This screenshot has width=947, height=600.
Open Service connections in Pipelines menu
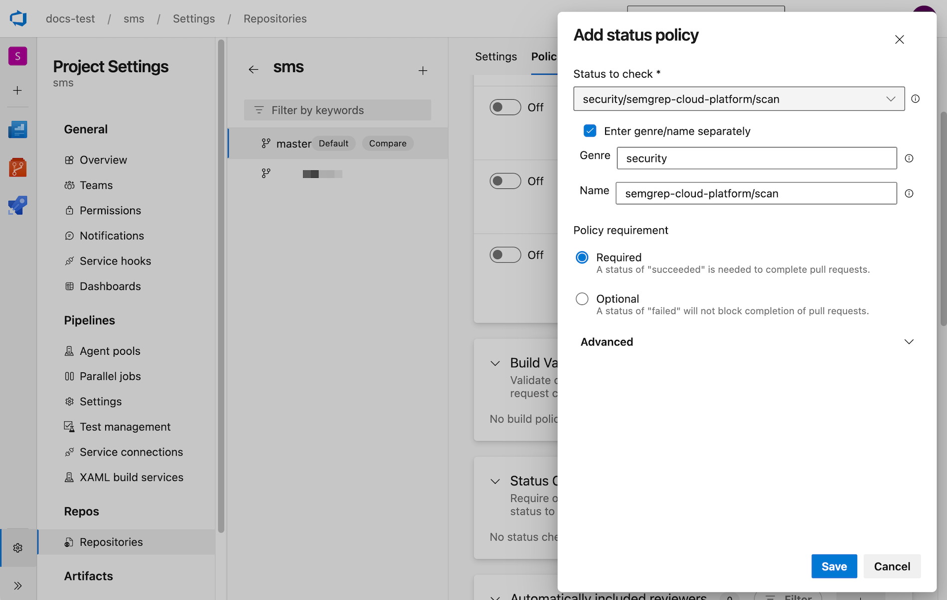tap(131, 452)
